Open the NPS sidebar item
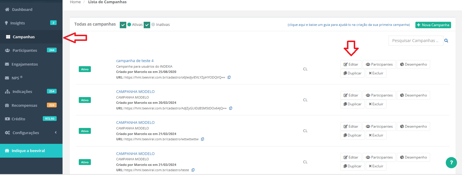This screenshot has width=462, height=175. pyautogui.click(x=31, y=78)
